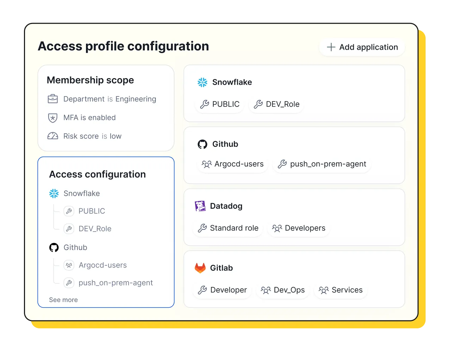
Task: Toggle the DEV_Role under Snowflake
Action: [x=276, y=104]
